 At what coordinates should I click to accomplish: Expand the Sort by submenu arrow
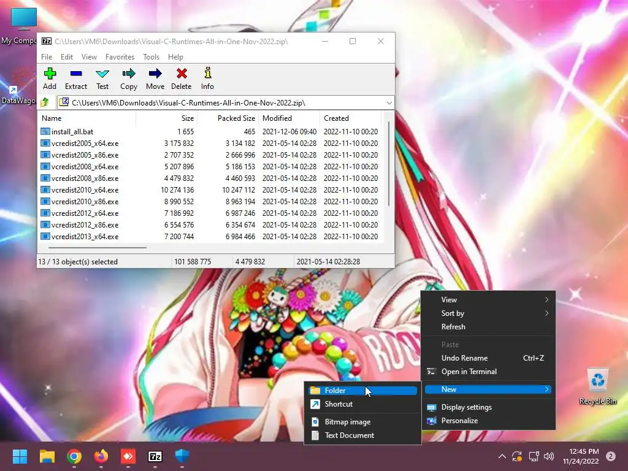click(546, 313)
